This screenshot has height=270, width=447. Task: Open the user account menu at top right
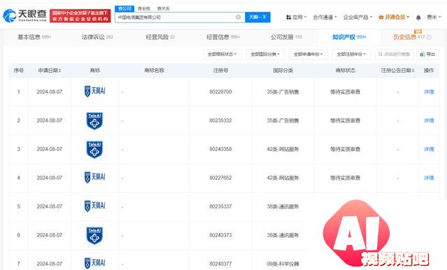click(434, 17)
